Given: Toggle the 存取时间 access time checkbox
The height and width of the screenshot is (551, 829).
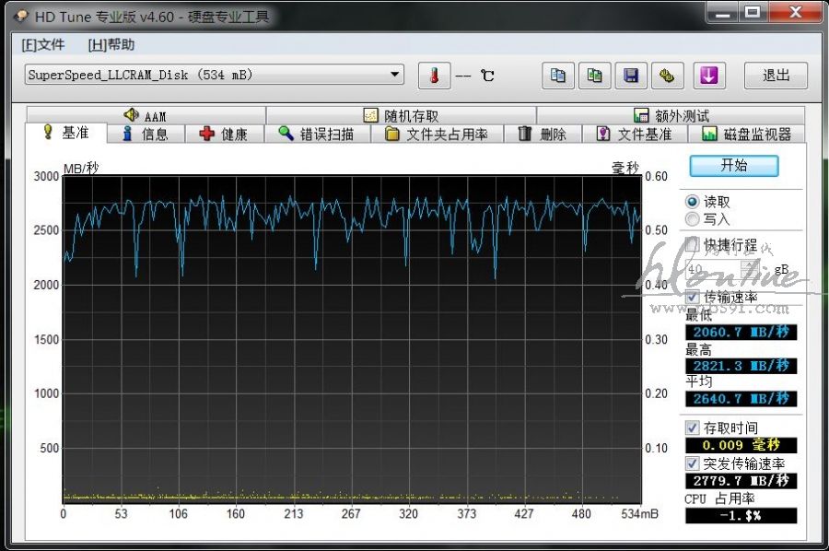Looking at the screenshot, I should coord(693,428).
